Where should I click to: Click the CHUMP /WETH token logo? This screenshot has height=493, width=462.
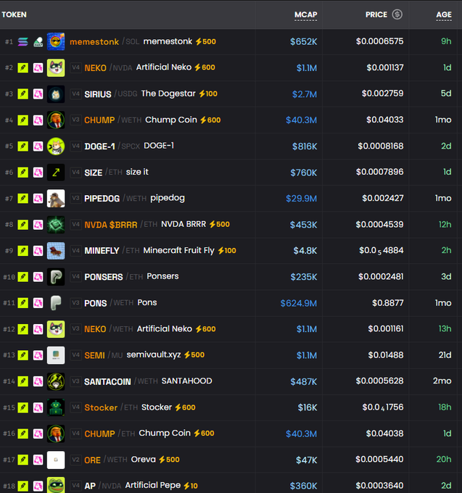click(56, 120)
